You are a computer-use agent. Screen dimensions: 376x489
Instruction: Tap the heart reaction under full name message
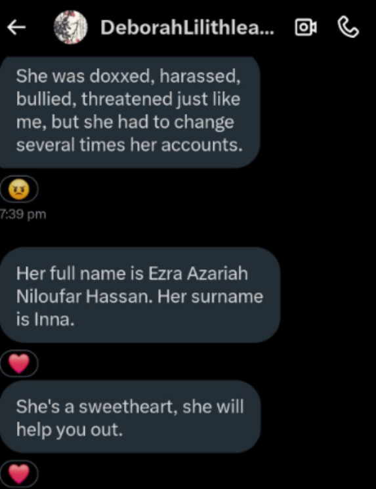click(19, 363)
